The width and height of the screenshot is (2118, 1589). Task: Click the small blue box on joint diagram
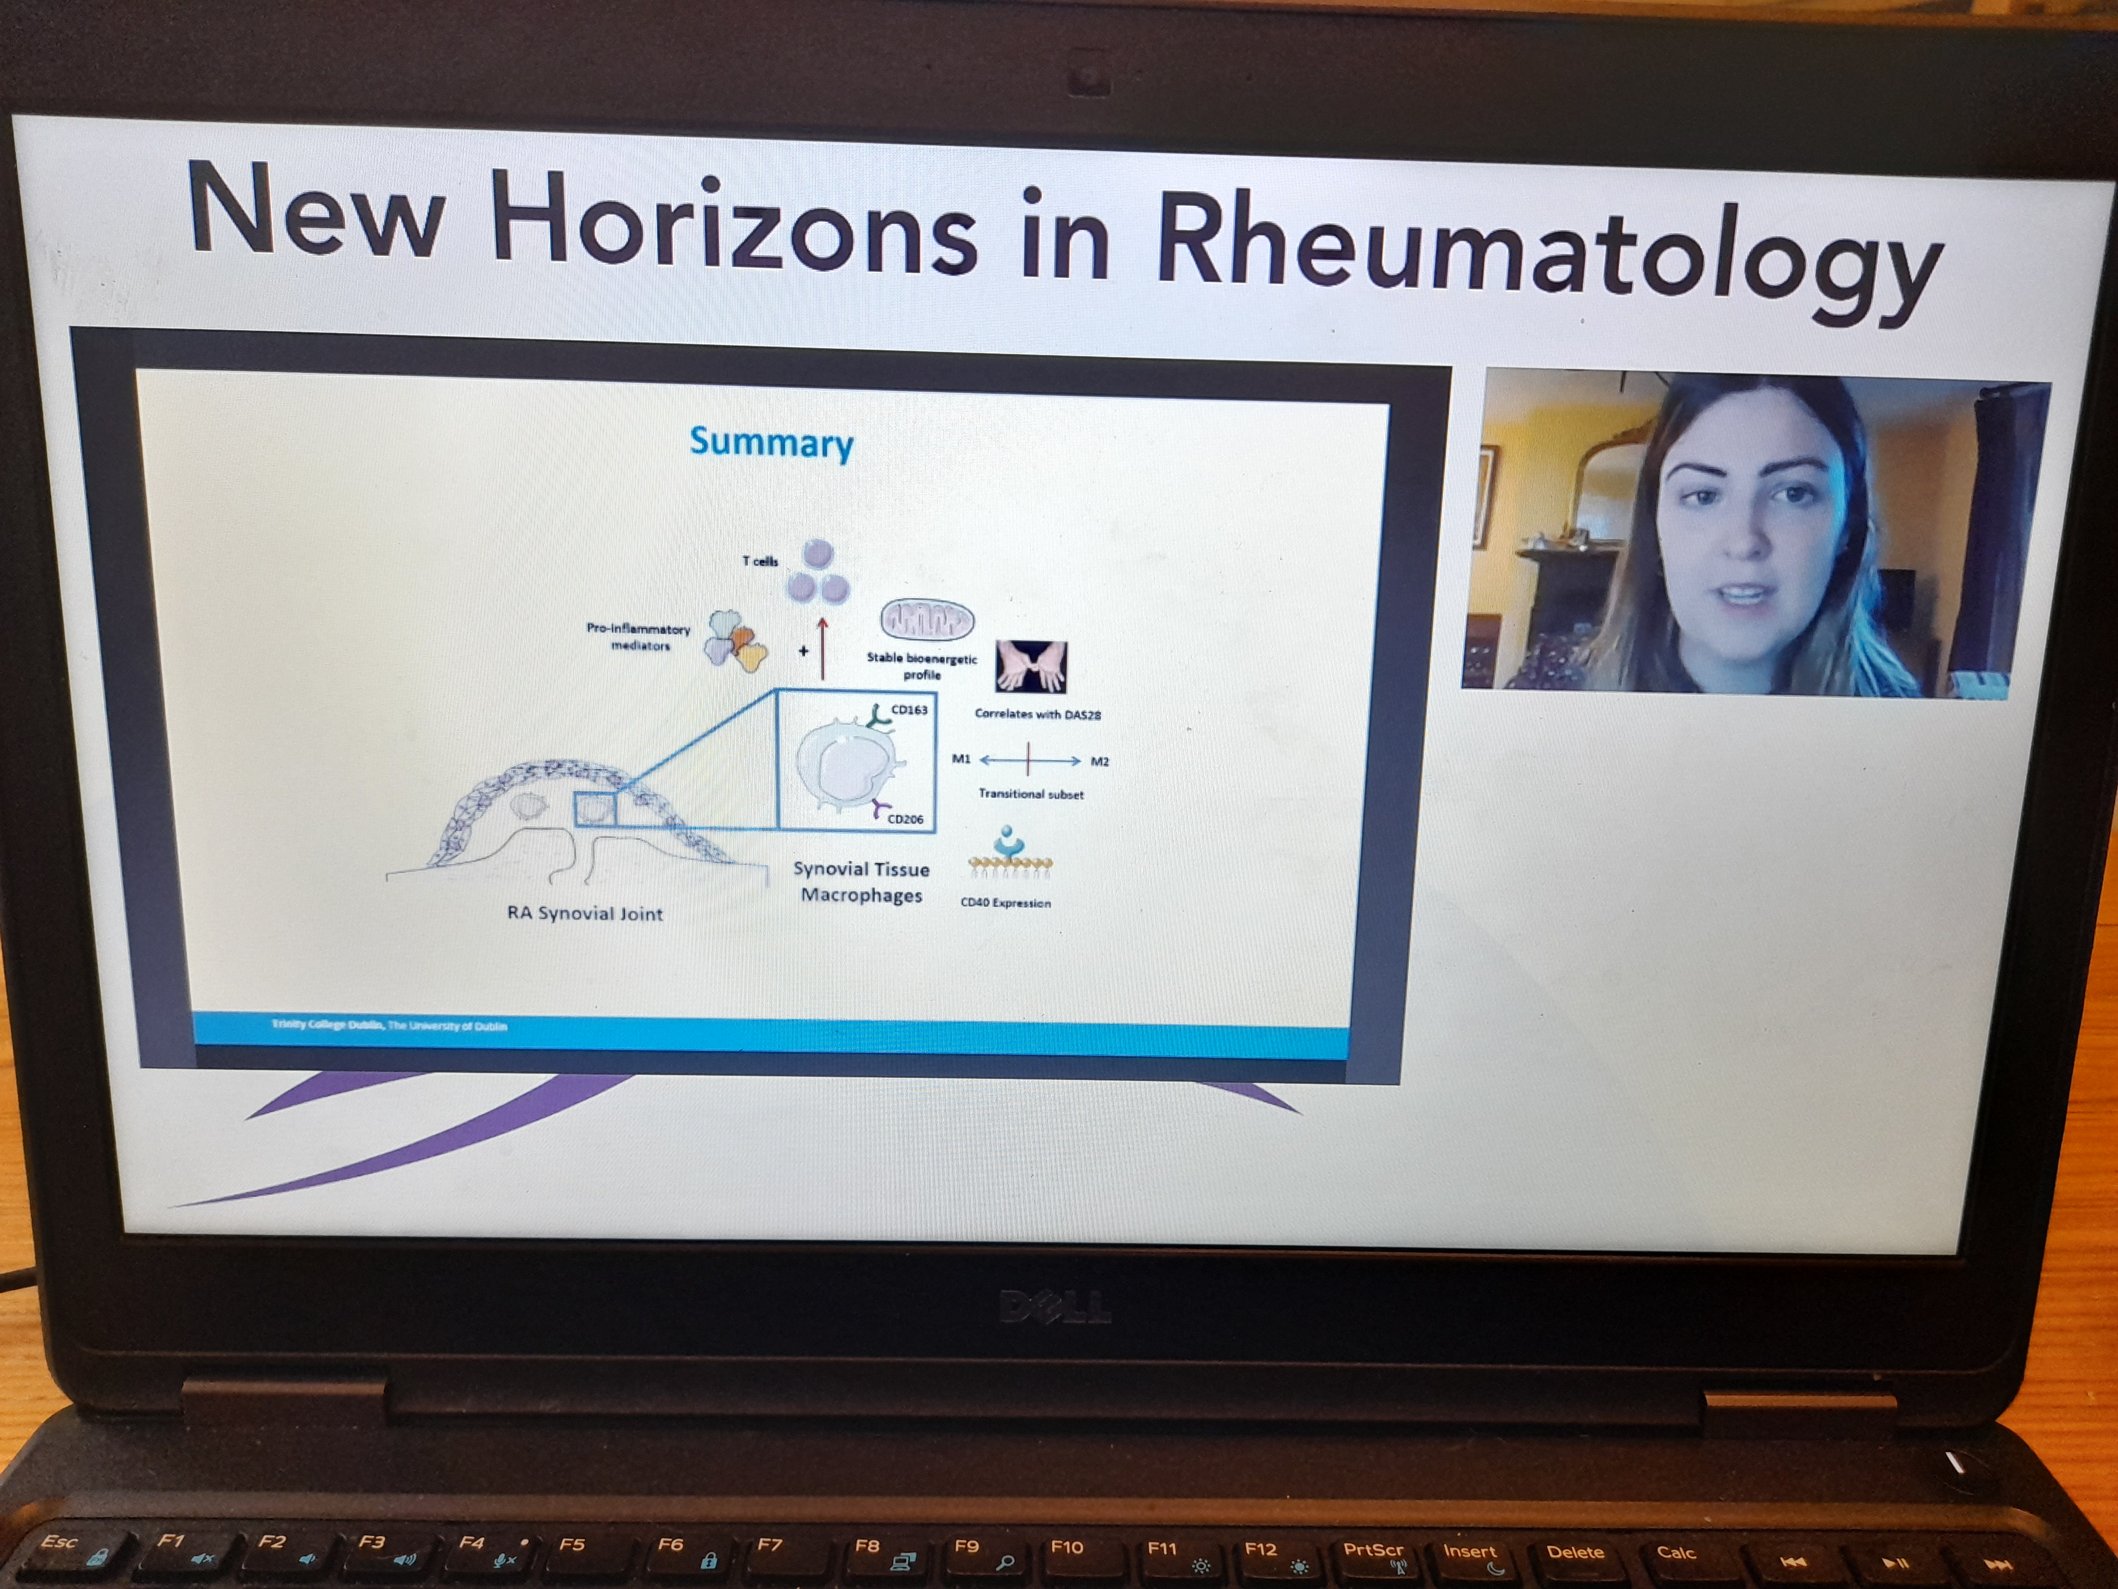point(595,810)
